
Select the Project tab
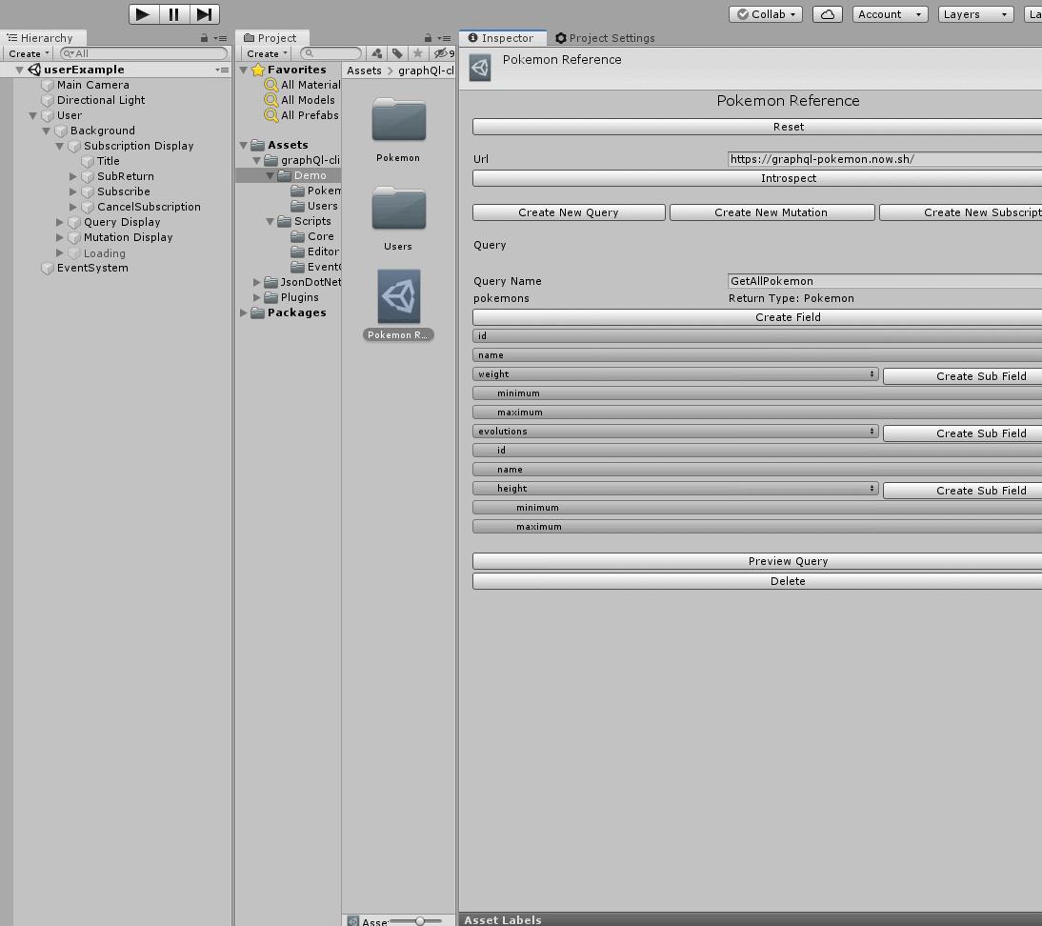[271, 38]
